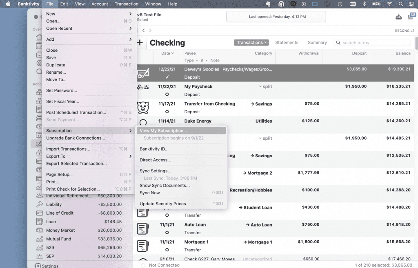Expand the split on My Paycheck row
The width and height of the screenshot is (418, 268).
260,86
